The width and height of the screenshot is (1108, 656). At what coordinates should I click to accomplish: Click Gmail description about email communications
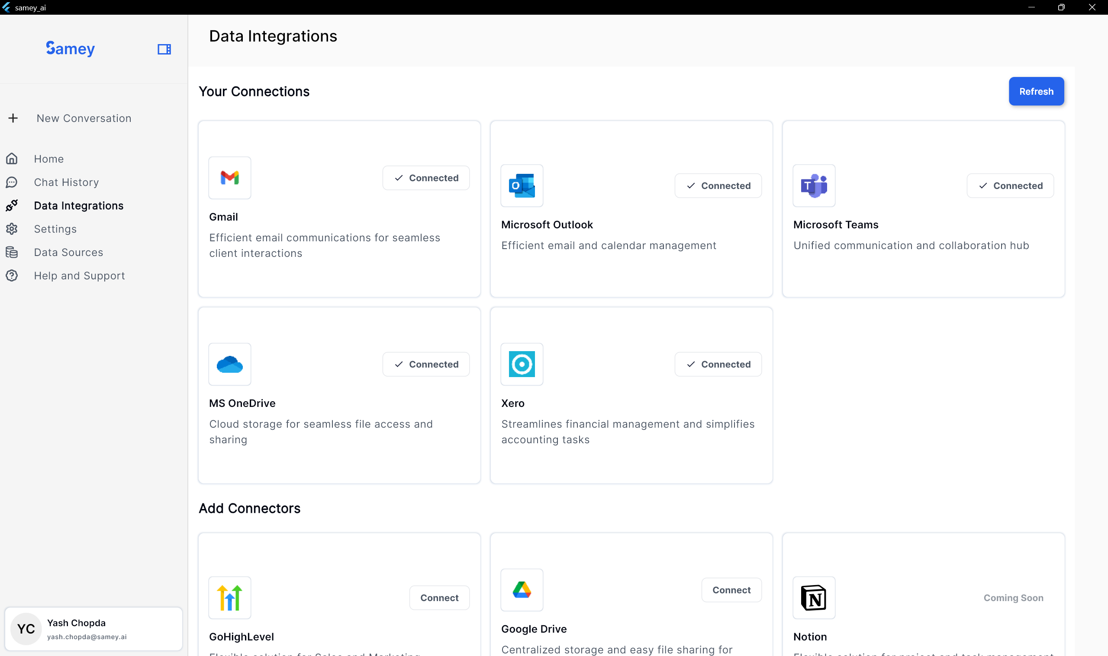pos(324,245)
